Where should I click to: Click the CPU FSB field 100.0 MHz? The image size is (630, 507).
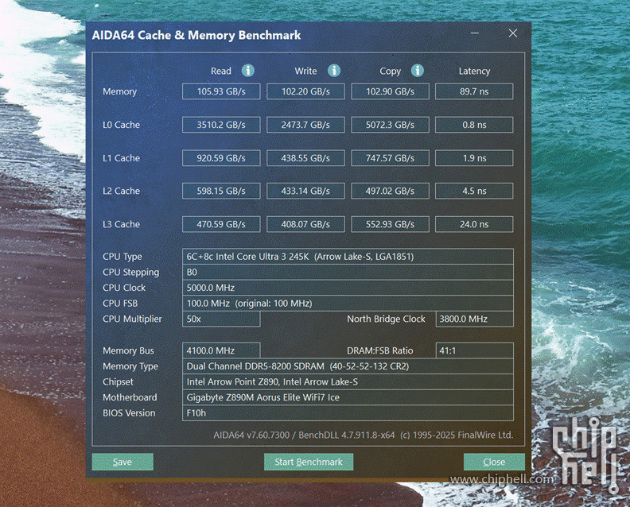pyautogui.click(x=348, y=304)
